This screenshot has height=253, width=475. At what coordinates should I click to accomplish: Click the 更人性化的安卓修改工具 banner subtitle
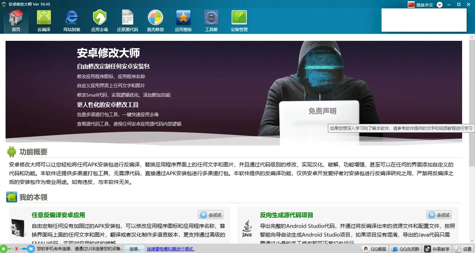108,105
